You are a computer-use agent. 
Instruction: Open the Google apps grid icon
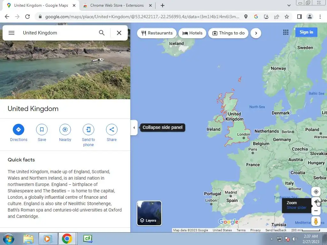coord(286,32)
